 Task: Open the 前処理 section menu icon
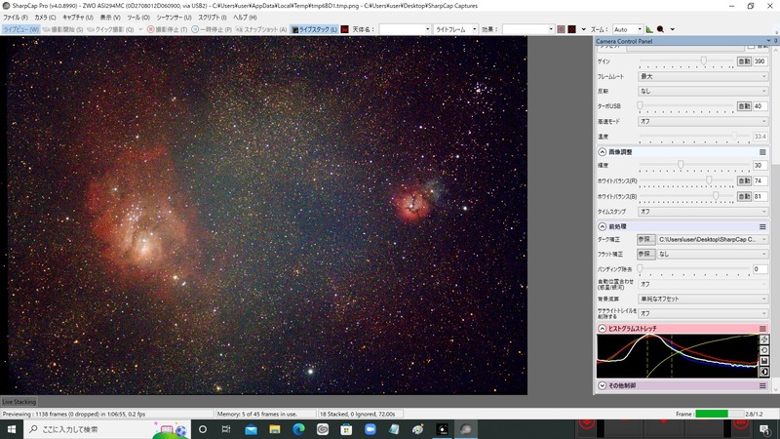(x=762, y=226)
